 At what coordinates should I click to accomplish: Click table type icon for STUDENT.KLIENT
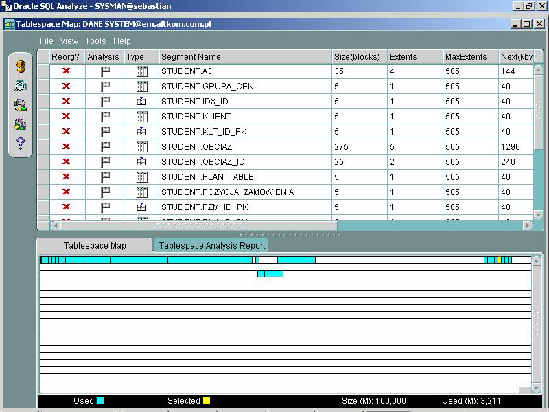point(142,117)
